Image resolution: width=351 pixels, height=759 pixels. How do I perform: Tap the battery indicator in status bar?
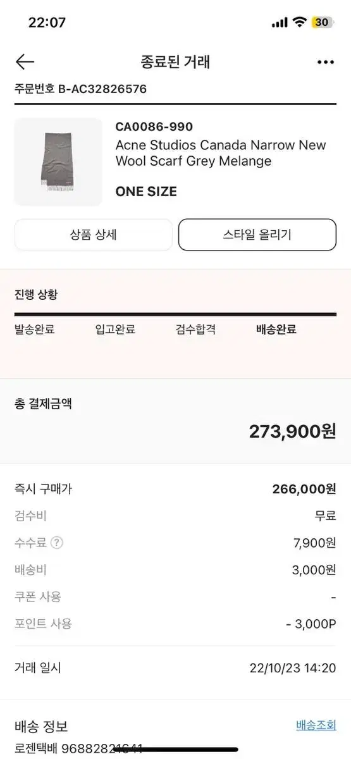coord(322,22)
